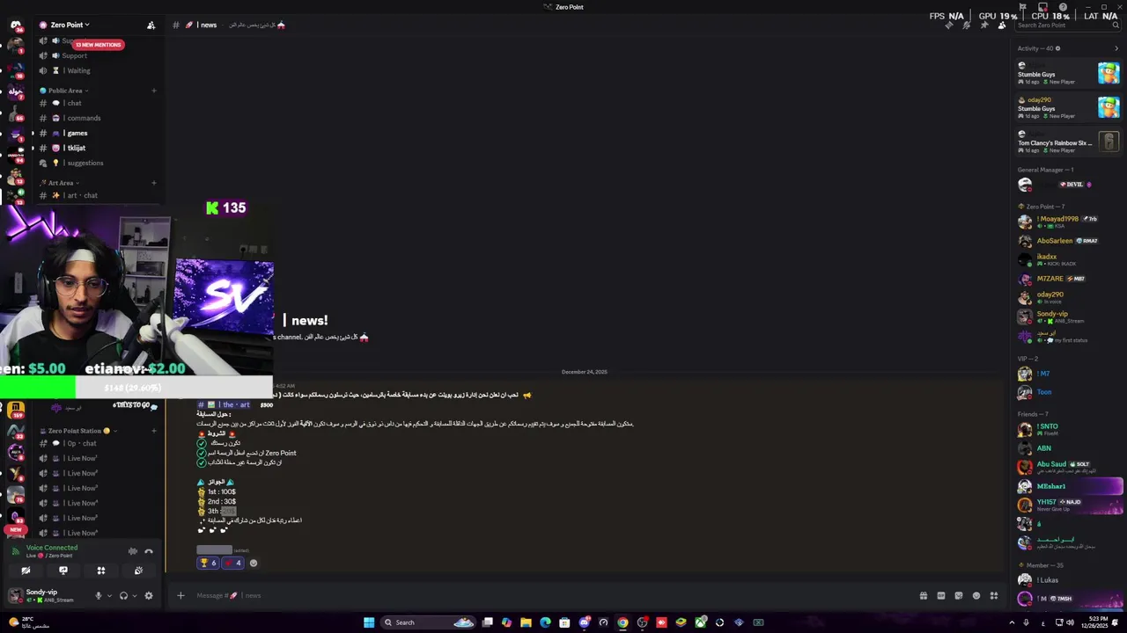The height and width of the screenshot is (633, 1127).
Task: Add a channel to Public Area
Action: (x=153, y=91)
